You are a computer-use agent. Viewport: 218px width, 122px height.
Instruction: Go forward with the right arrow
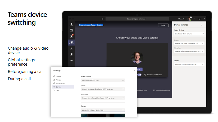[73, 19]
